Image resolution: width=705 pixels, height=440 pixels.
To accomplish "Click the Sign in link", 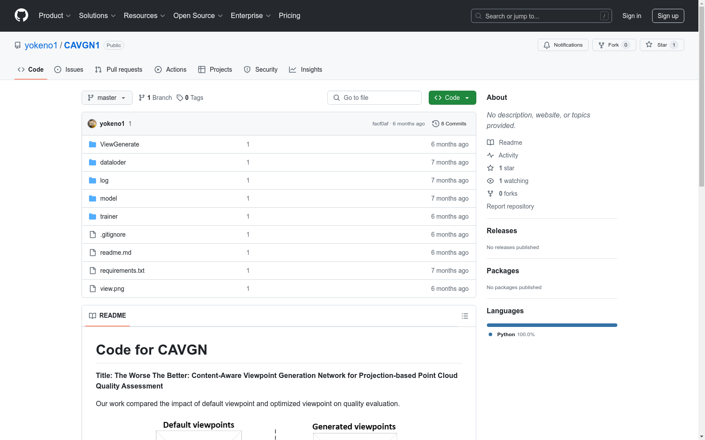I will [x=632, y=16].
